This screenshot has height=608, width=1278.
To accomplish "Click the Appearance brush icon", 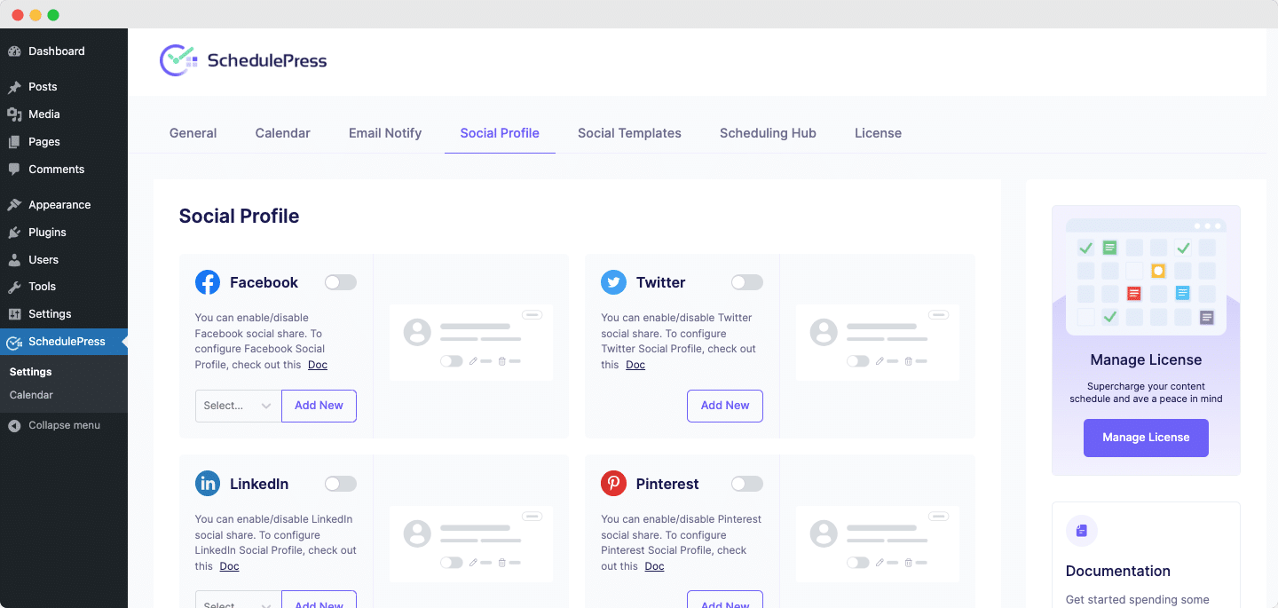I will click(x=14, y=205).
